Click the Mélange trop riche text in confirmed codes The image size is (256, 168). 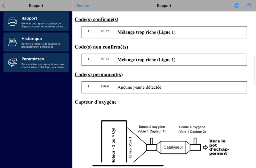pos(147,32)
